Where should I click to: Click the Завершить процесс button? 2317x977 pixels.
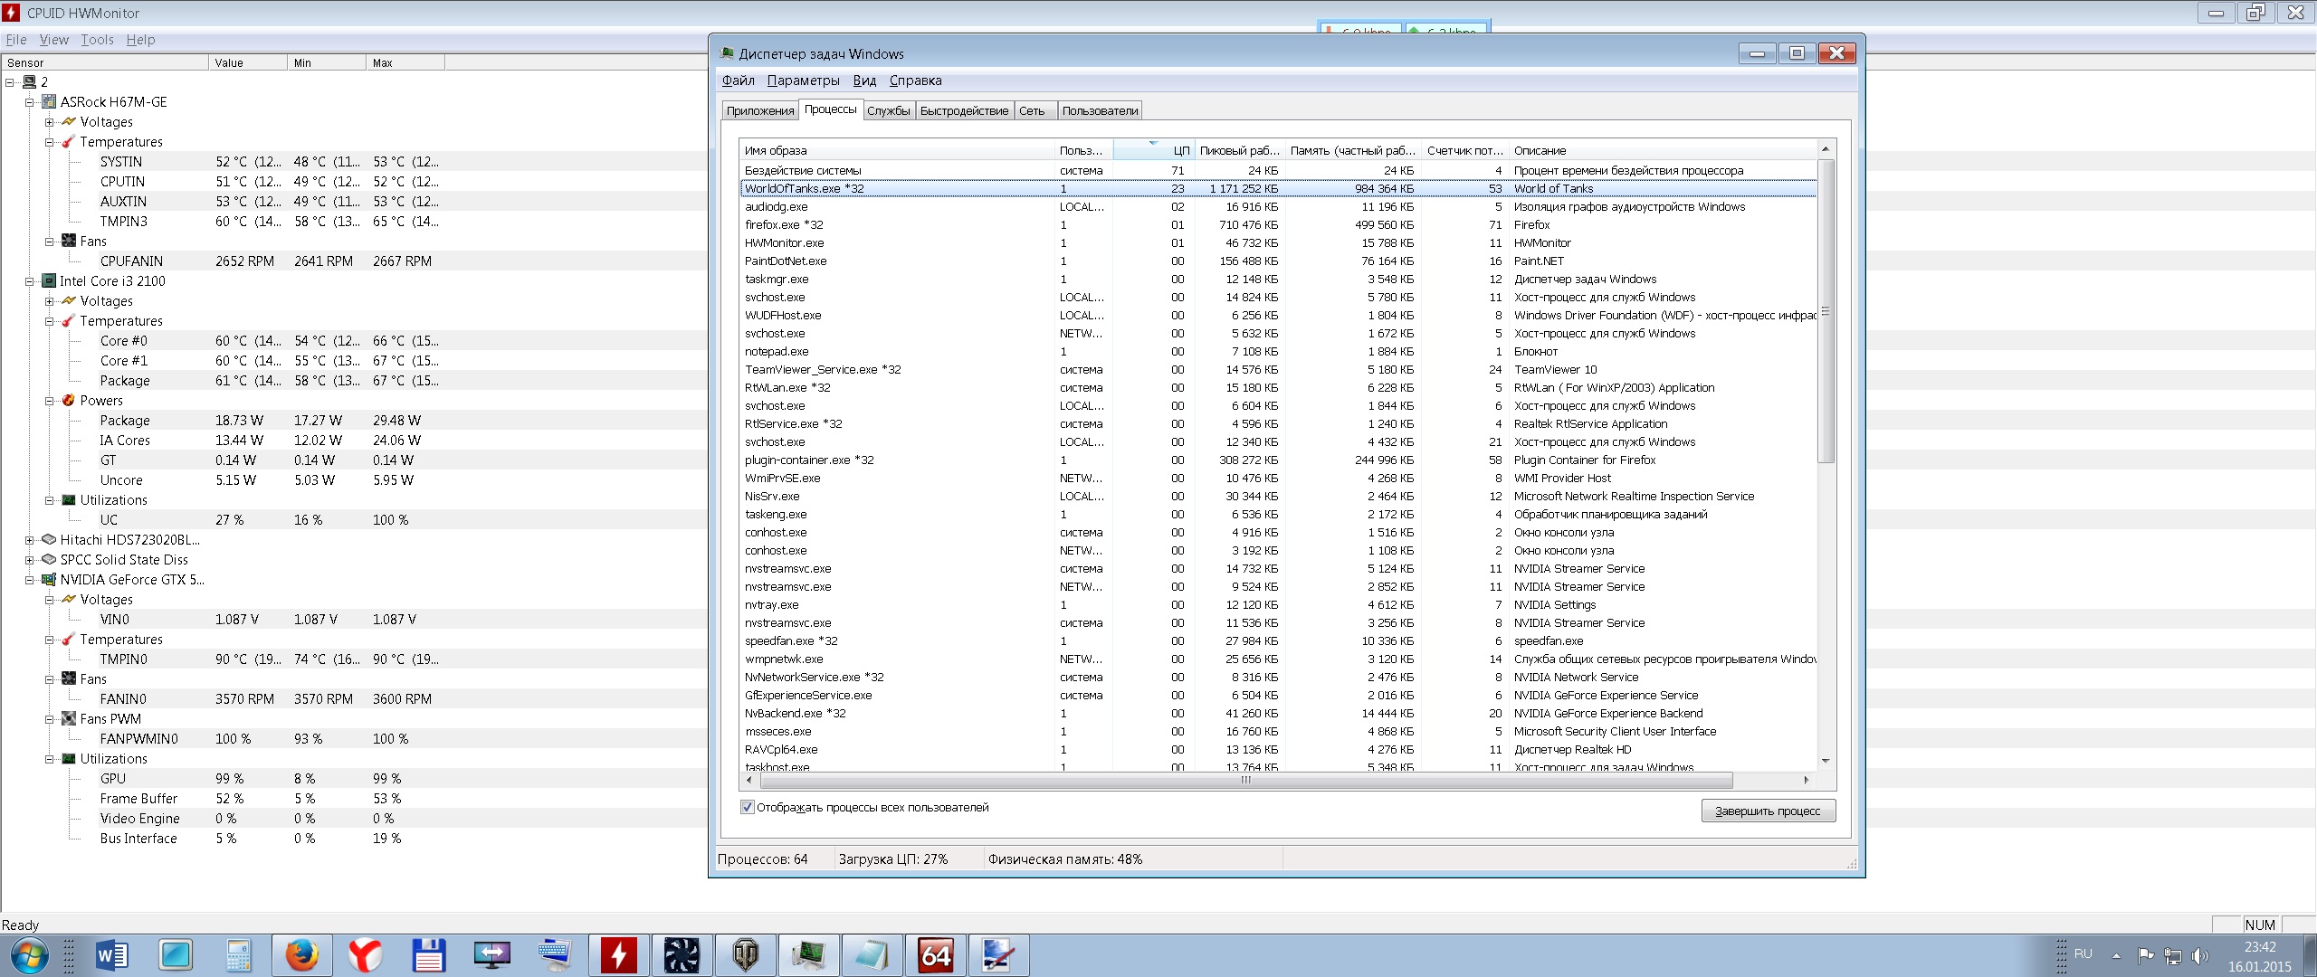1768,811
